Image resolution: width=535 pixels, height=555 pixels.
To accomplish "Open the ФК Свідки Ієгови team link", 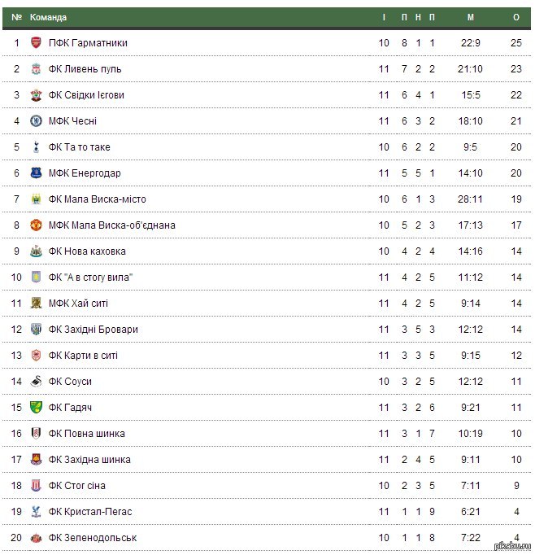I will coord(86,94).
